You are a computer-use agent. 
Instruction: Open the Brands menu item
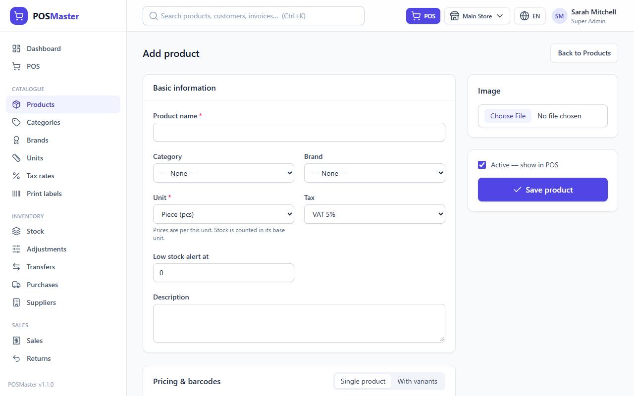(63, 140)
